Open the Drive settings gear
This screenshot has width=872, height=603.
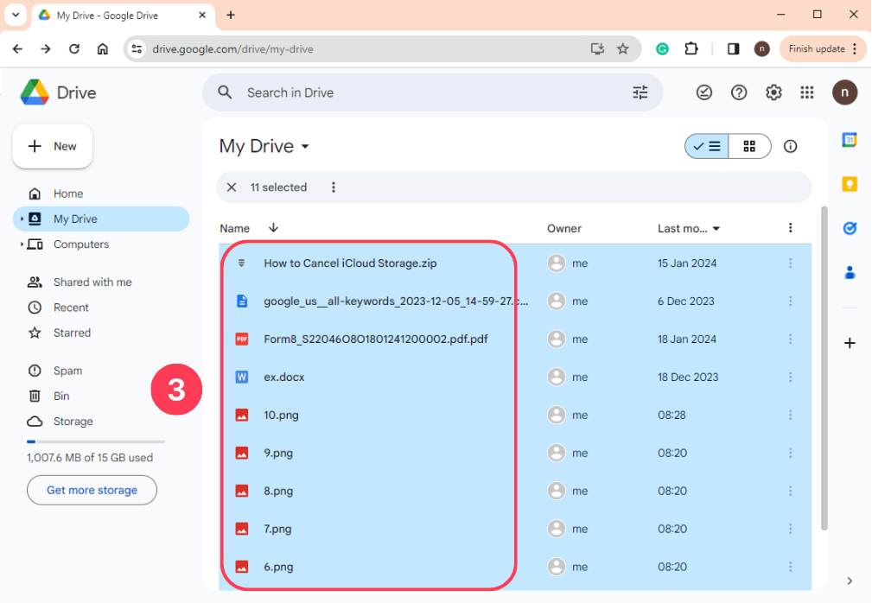773,92
